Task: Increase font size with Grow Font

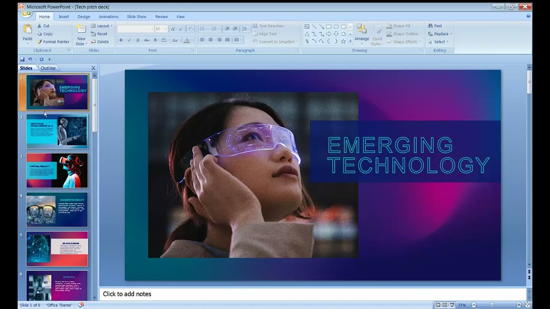Action: coord(173,29)
